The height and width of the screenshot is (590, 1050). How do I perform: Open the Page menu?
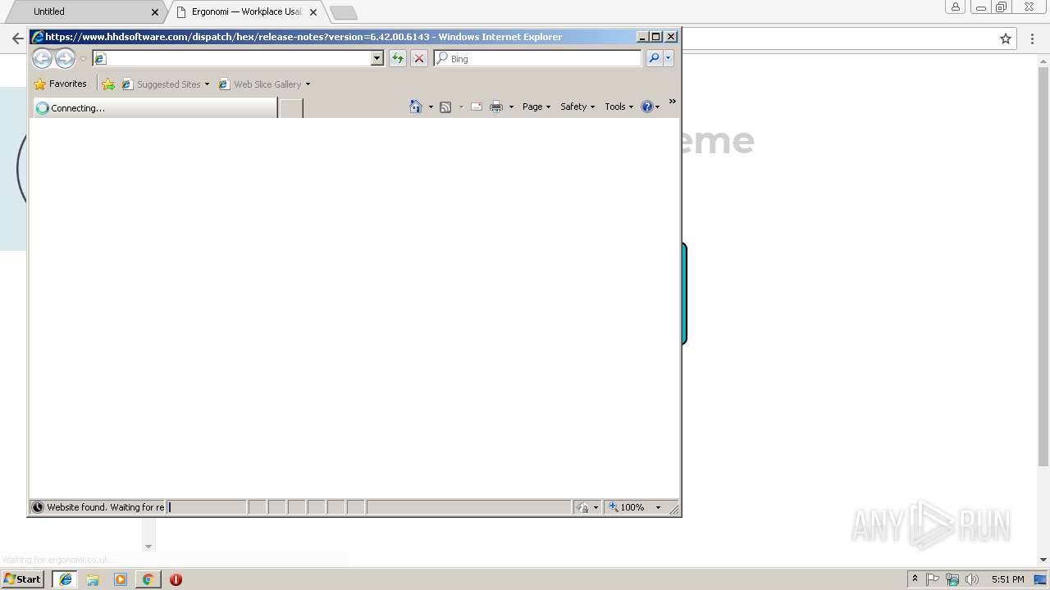[x=536, y=107]
